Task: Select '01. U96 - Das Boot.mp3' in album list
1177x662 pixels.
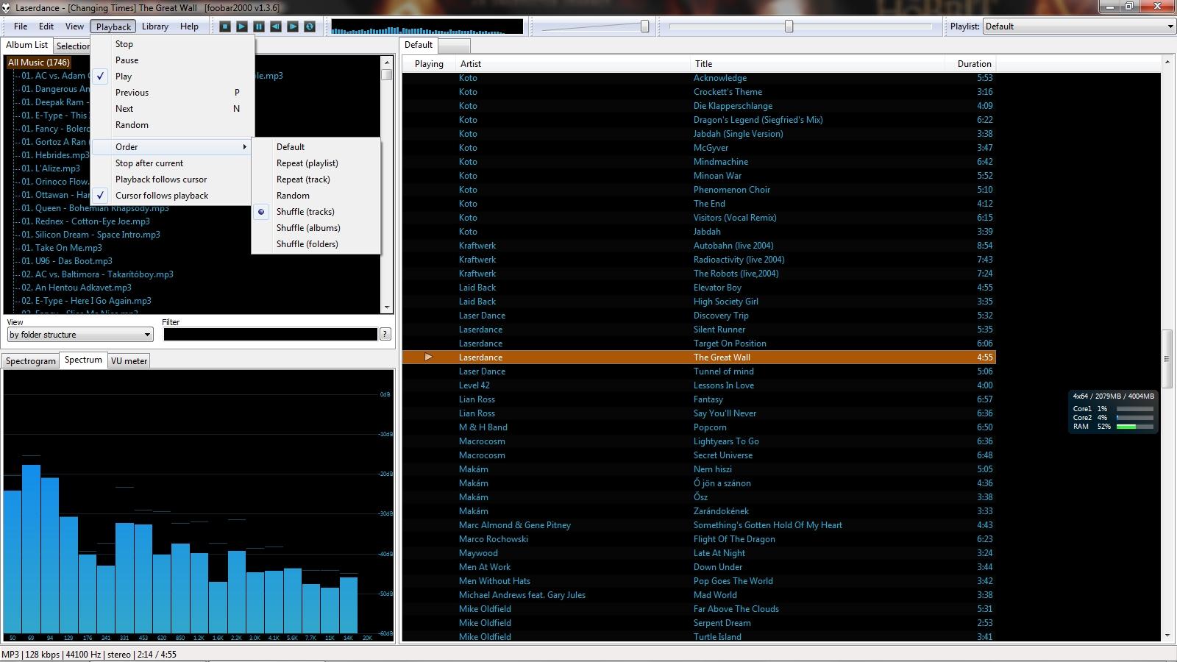Action: pyautogui.click(x=67, y=261)
